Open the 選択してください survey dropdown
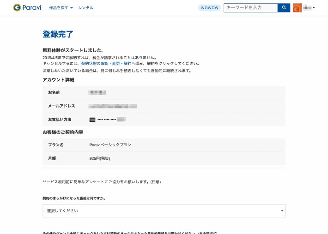Viewport: 328px width, 234px height. click(164, 210)
